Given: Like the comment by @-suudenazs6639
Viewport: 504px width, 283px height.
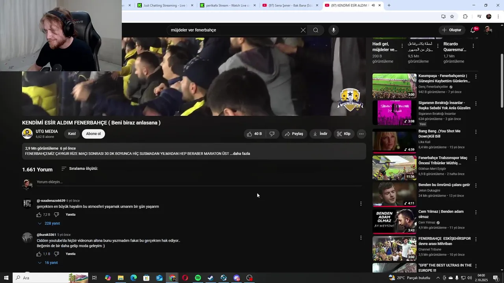Looking at the screenshot, I should [x=39, y=215].
